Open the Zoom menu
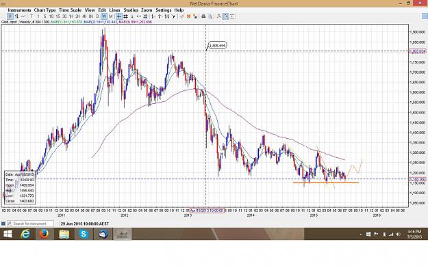Viewport: 428px width, 268px height. [147, 10]
